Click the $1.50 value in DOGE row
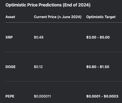The image size is (122, 103). [x=104, y=67]
